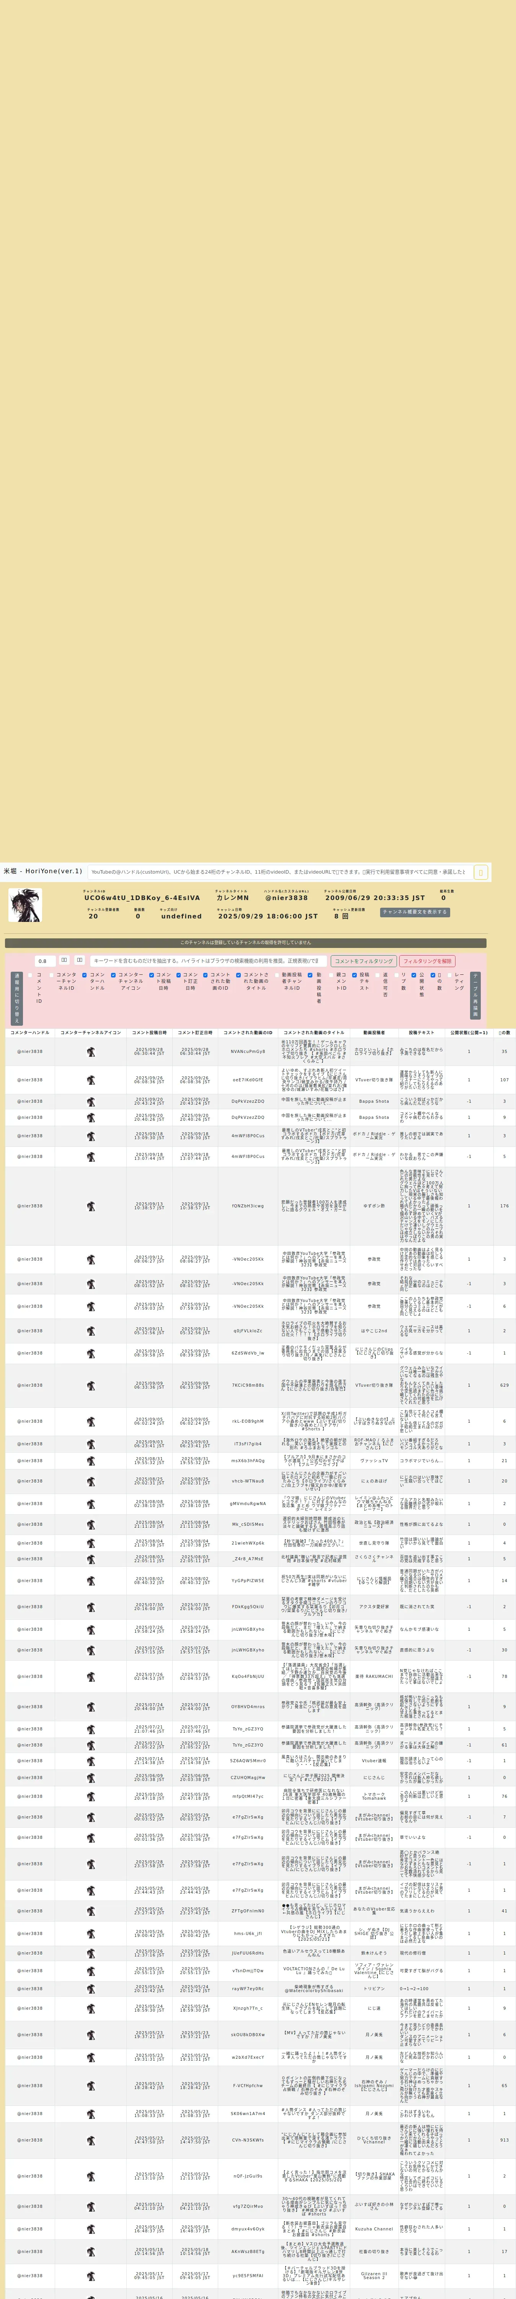Toggle the 投稿テキスト column checkbox
Screen dimensions: 516x2299
[x=355, y=976]
